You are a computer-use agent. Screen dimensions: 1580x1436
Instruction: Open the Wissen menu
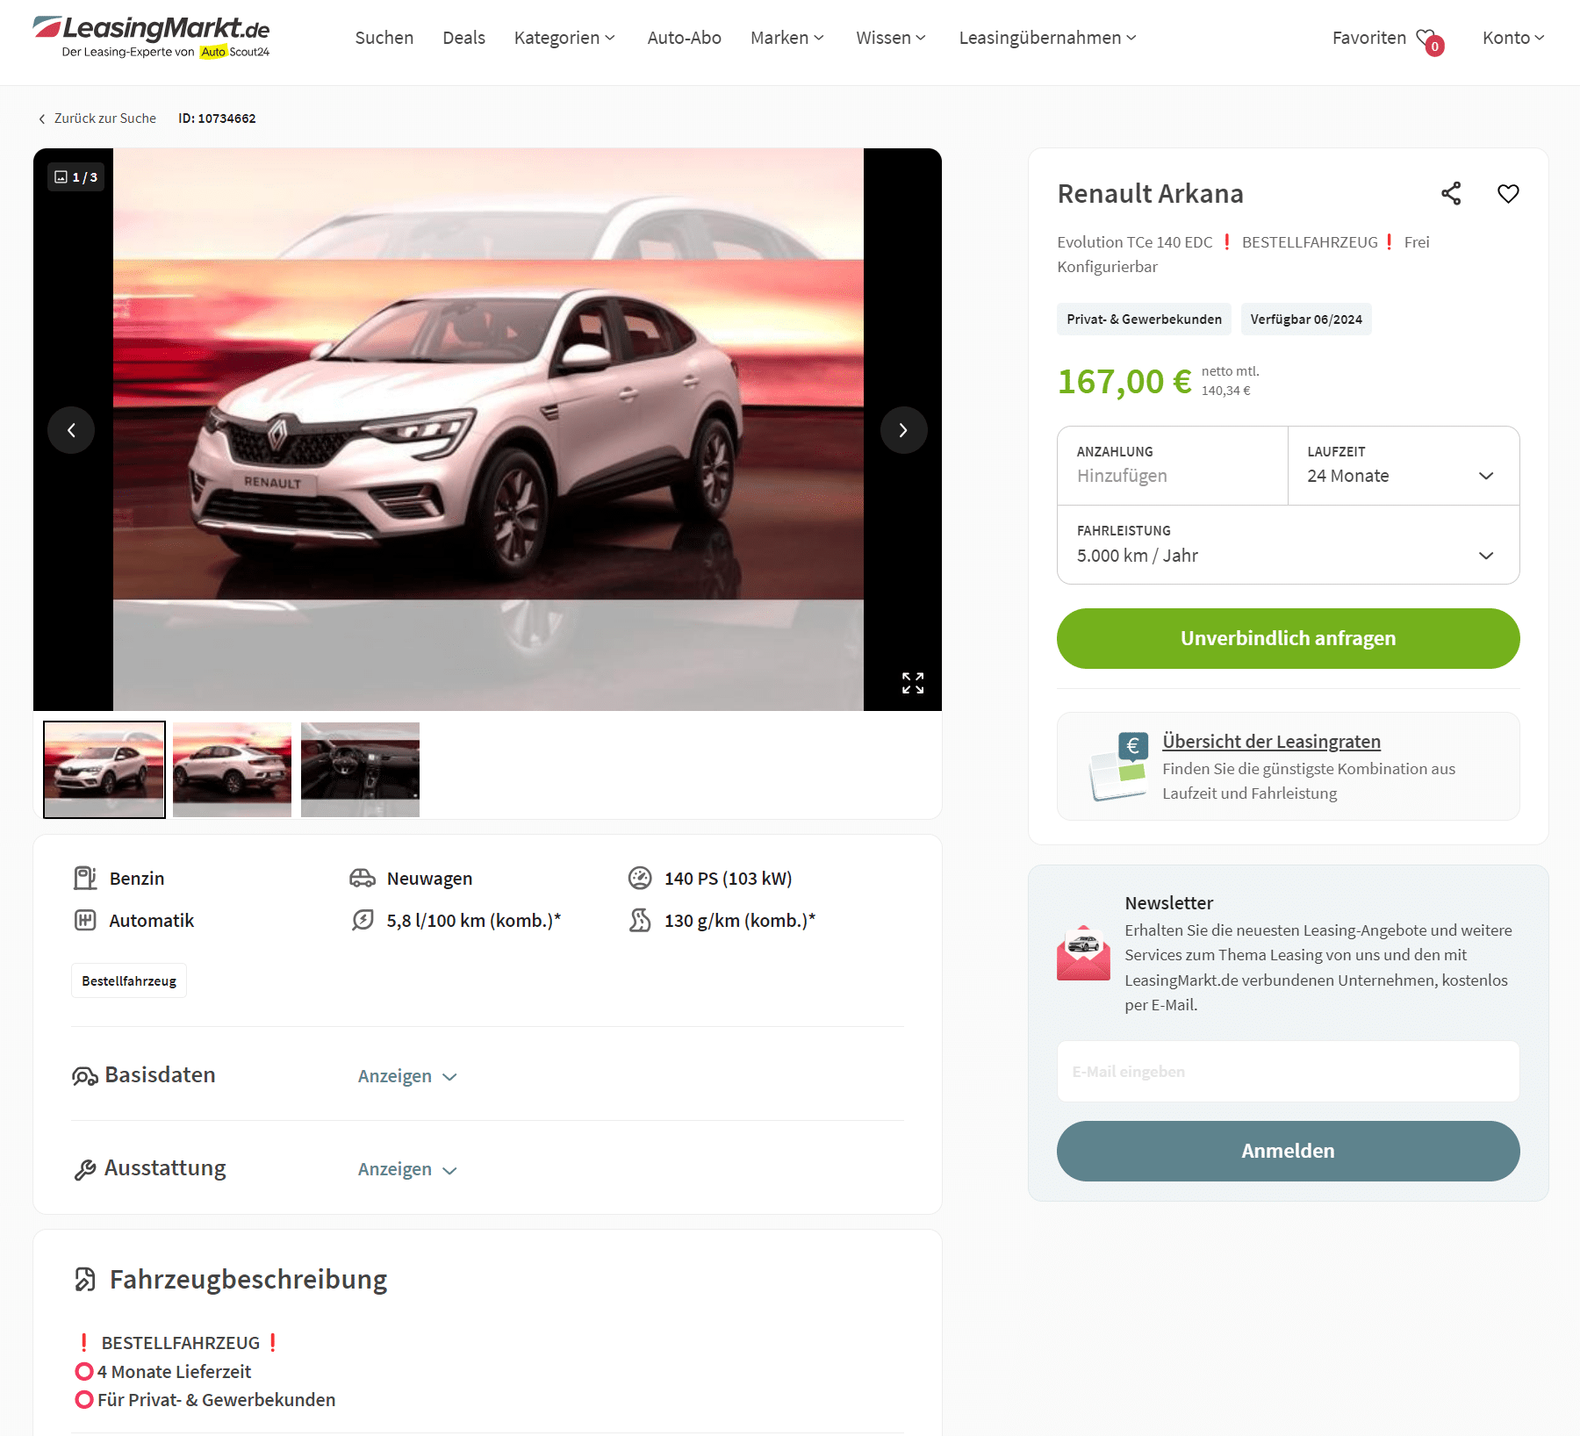click(891, 38)
